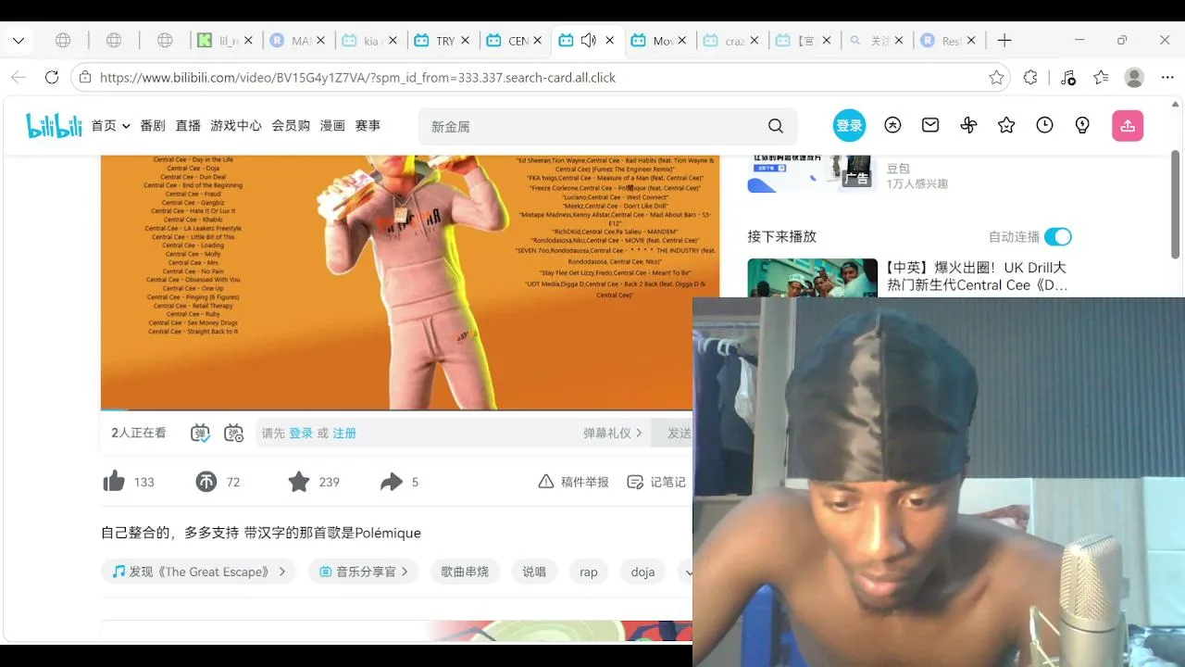Open the browser media control icon

1067,78
